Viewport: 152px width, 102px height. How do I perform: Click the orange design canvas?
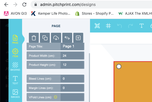(x=133, y=82)
